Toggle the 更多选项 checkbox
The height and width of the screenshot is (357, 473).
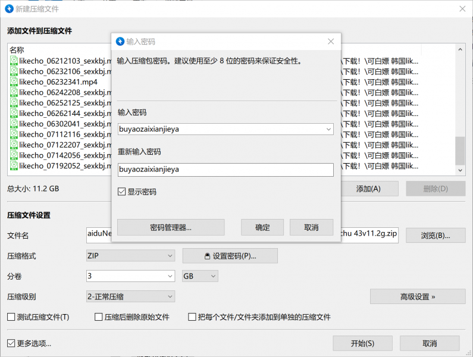[11, 343]
